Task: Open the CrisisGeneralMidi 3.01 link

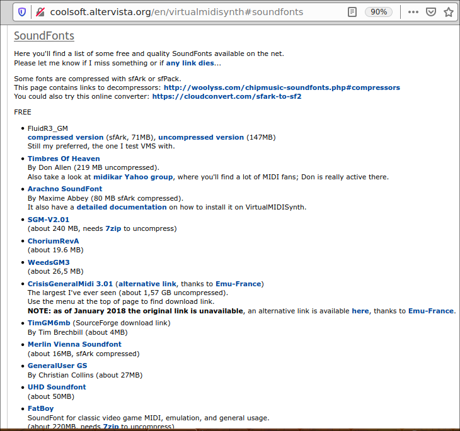Action: pyautogui.click(x=70, y=284)
